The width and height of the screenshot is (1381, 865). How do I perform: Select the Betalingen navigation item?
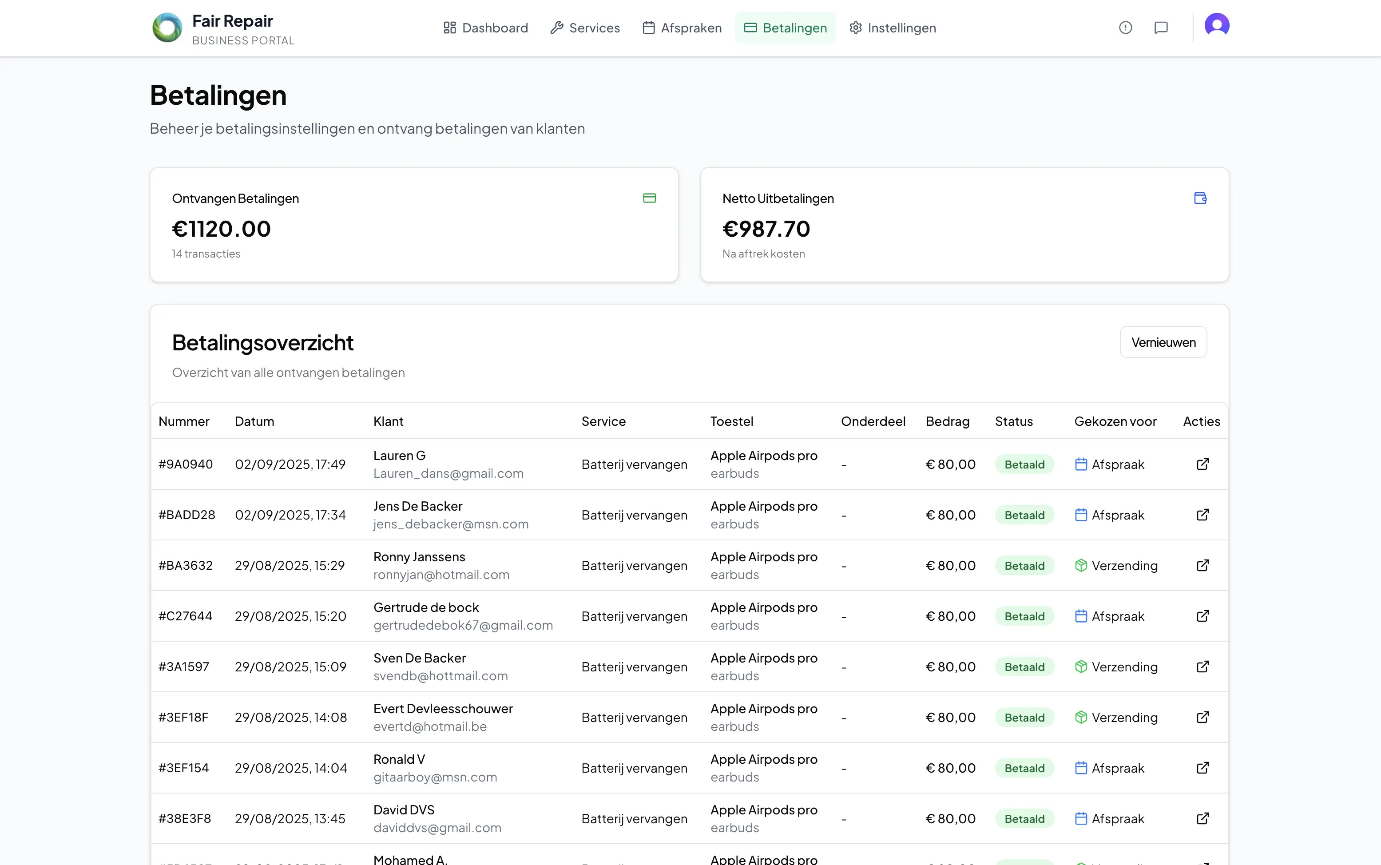coord(786,28)
